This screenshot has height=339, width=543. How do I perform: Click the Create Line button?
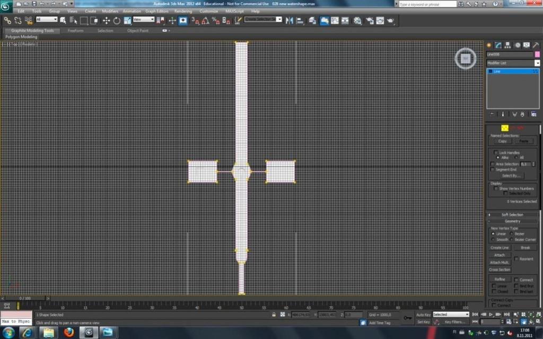[x=500, y=248]
